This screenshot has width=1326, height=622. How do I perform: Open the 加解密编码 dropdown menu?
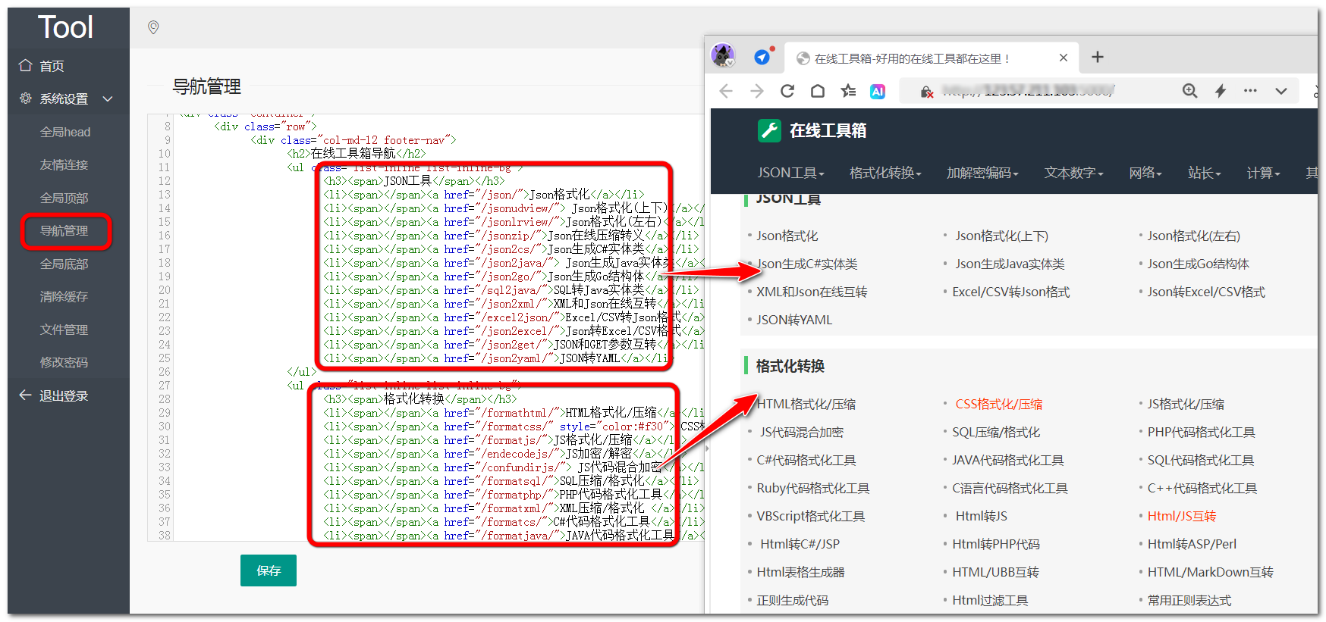(982, 173)
